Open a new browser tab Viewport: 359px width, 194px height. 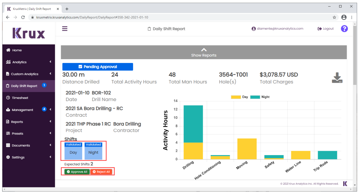coord(67,9)
